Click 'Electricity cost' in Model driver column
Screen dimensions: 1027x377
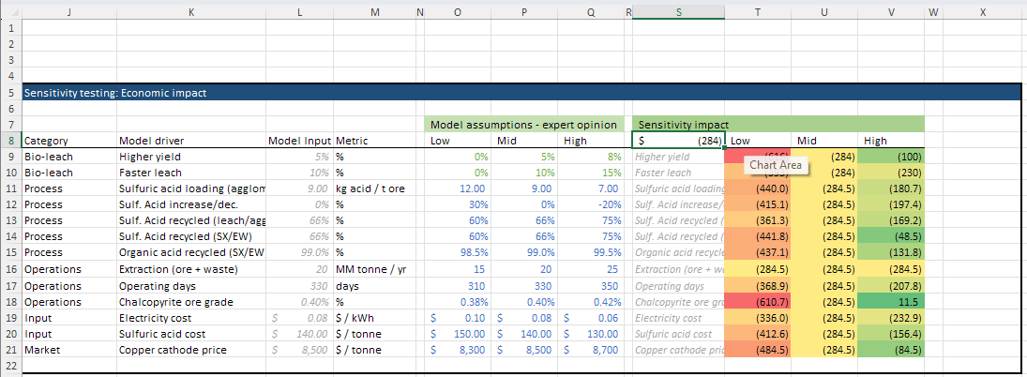click(190, 318)
